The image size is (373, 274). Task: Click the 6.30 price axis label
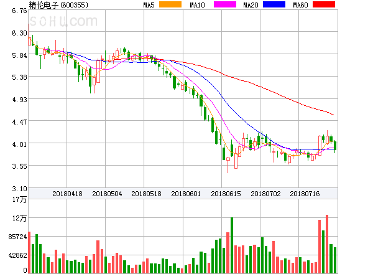[x=19, y=33]
